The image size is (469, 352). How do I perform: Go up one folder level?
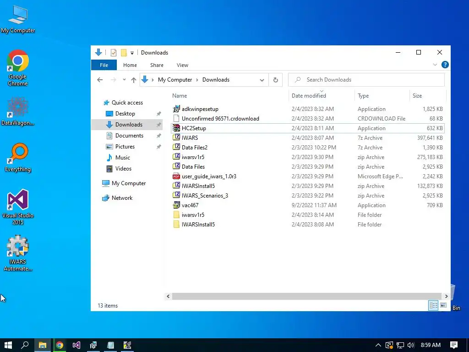[x=134, y=80]
